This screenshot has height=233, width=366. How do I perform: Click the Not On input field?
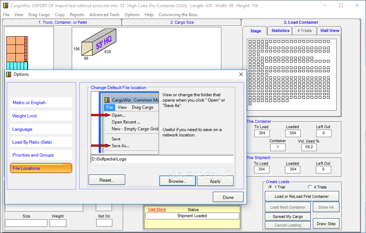click(x=104, y=223)
